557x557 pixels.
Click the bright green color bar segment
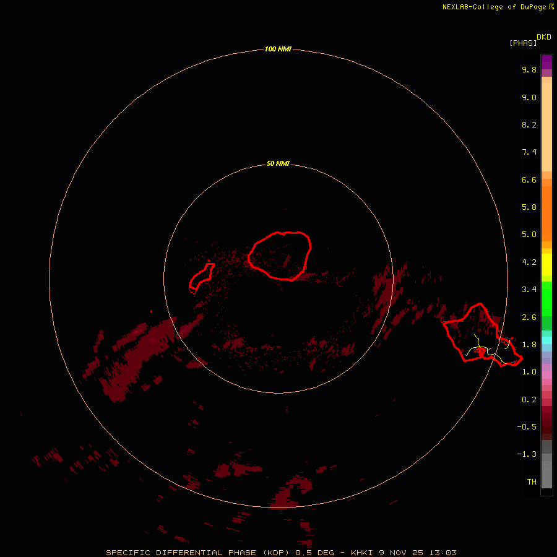(x=546, y=298)
